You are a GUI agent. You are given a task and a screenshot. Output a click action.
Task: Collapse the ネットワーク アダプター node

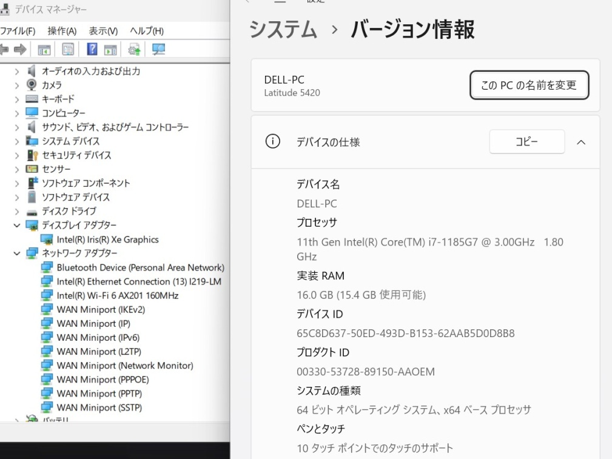[17, 253]
